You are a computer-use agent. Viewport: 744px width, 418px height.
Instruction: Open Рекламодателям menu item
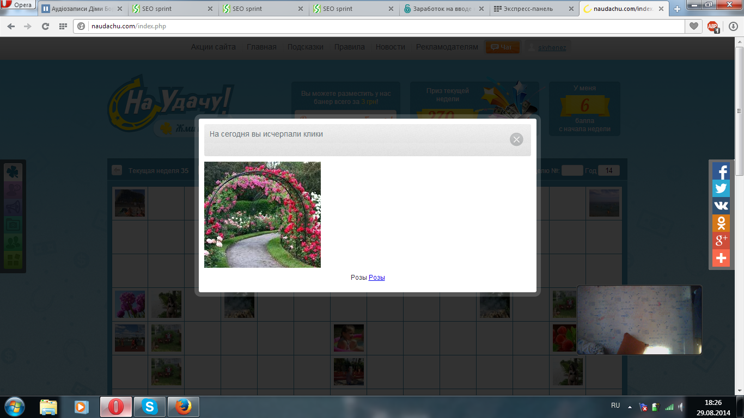447,47
